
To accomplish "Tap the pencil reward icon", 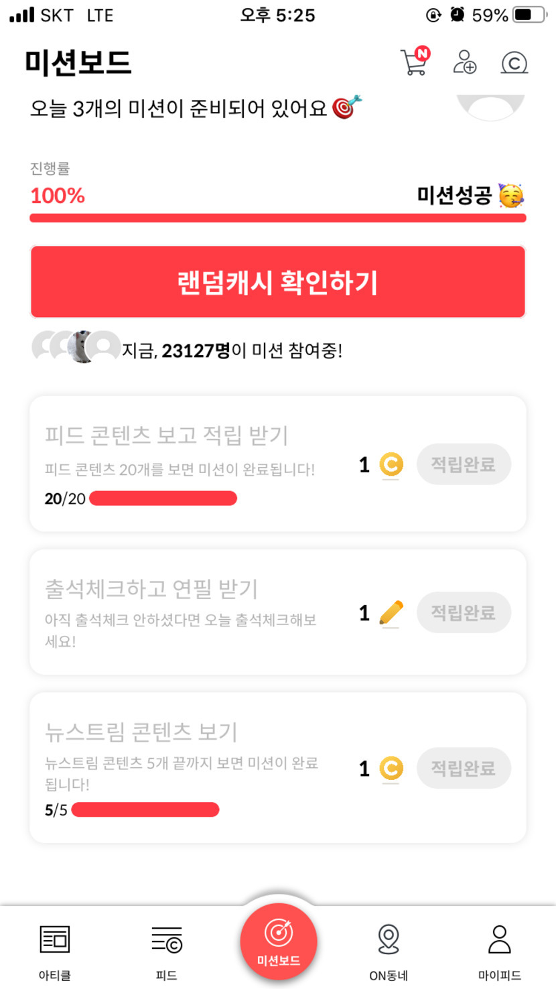I will (x=391, y=613).
